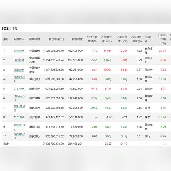This screenshot has height=171, width=171.
Task: Click holding quantity 67,368,570
Action: [x=76, y=108]
